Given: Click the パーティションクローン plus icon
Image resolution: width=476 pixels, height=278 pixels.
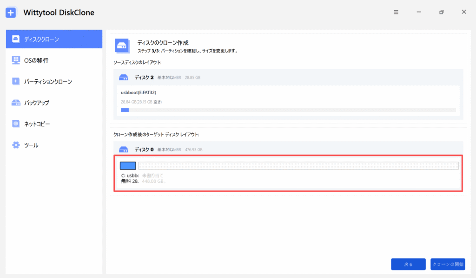Looking at the screenshot, I should 16,81.
